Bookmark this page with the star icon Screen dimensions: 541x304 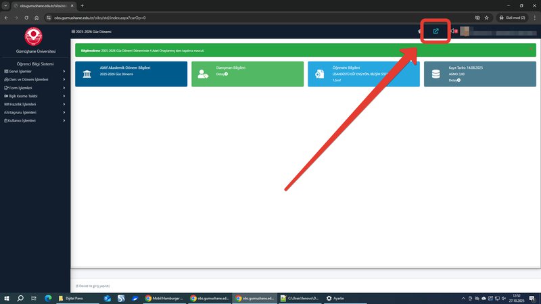[x=487, y=18]
